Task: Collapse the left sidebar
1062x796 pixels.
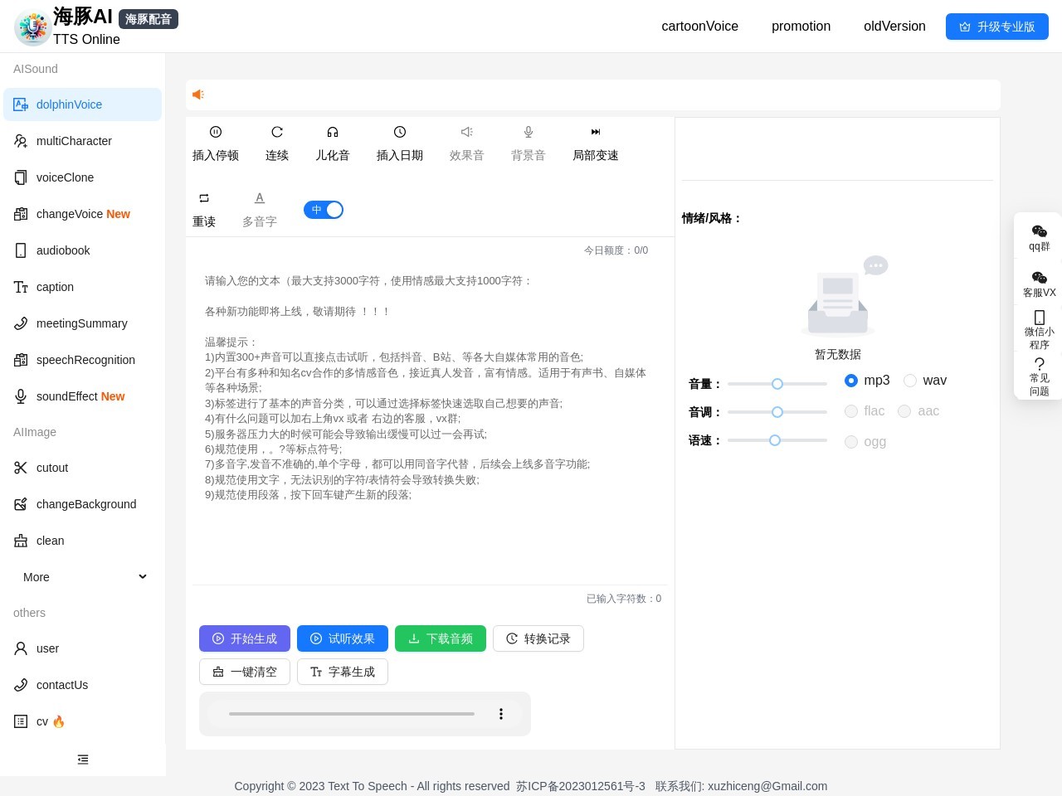Action: pyautogui.click(x=82, y=760)
